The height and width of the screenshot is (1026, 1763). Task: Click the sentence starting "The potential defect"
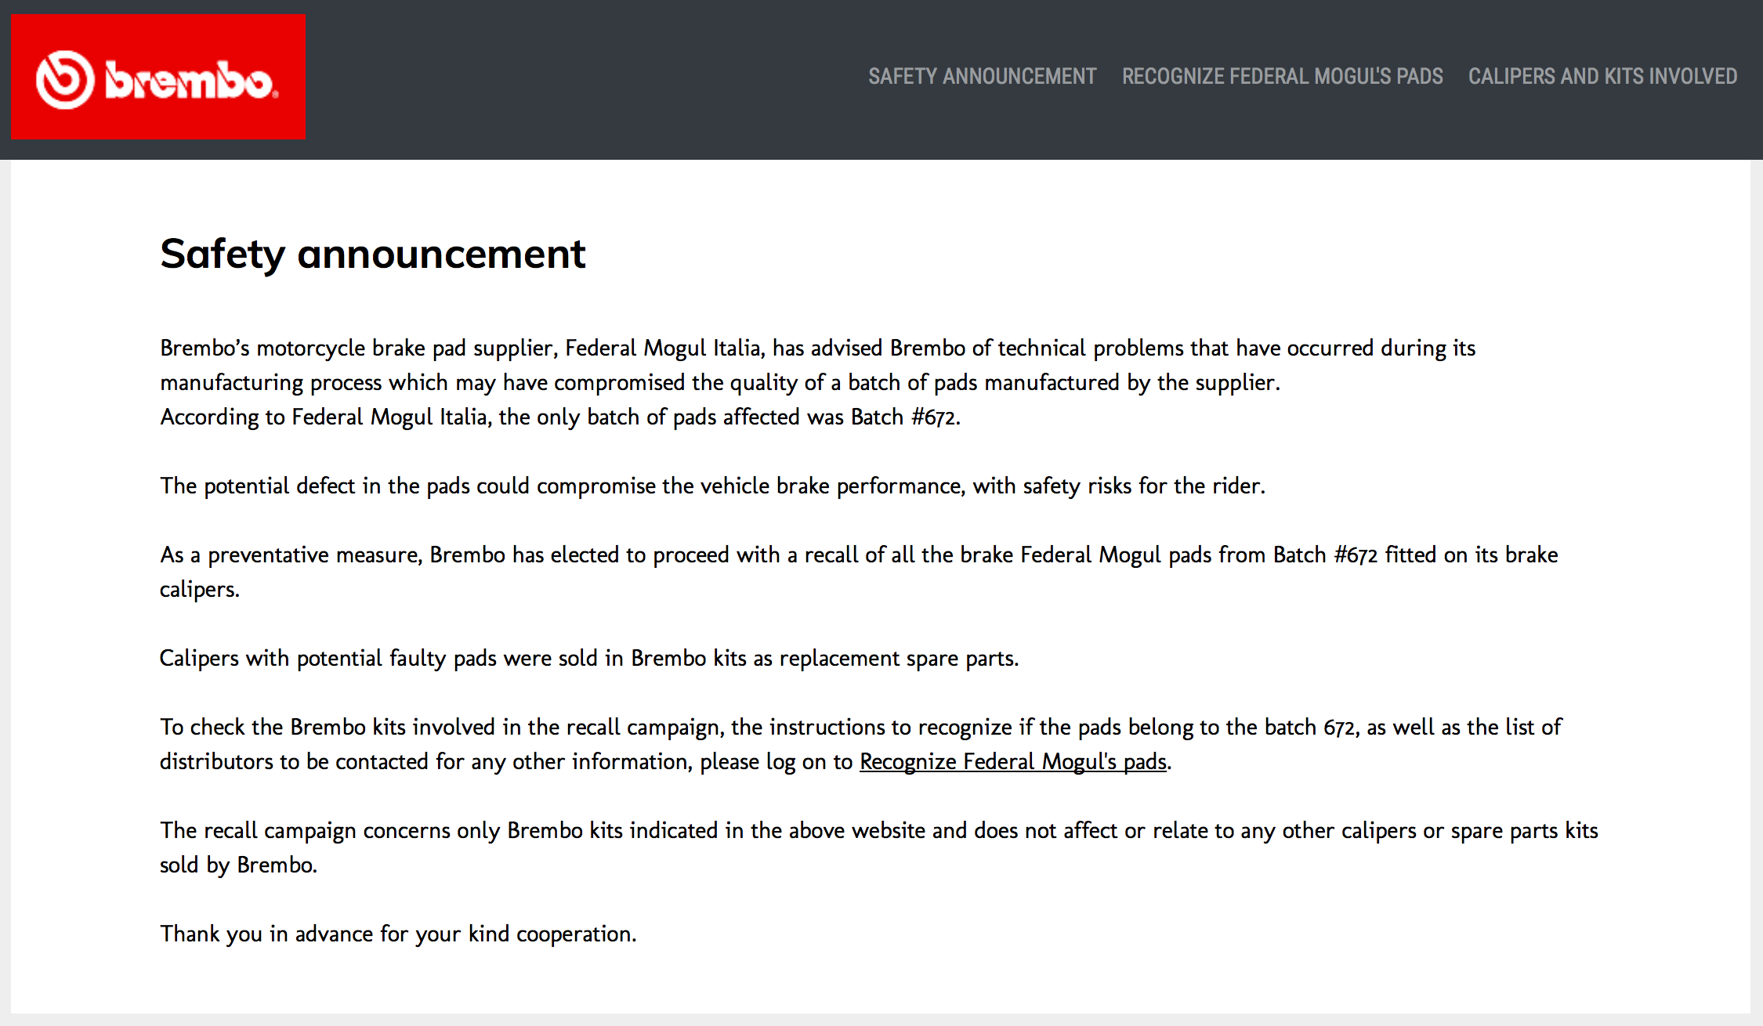point(712,486)
